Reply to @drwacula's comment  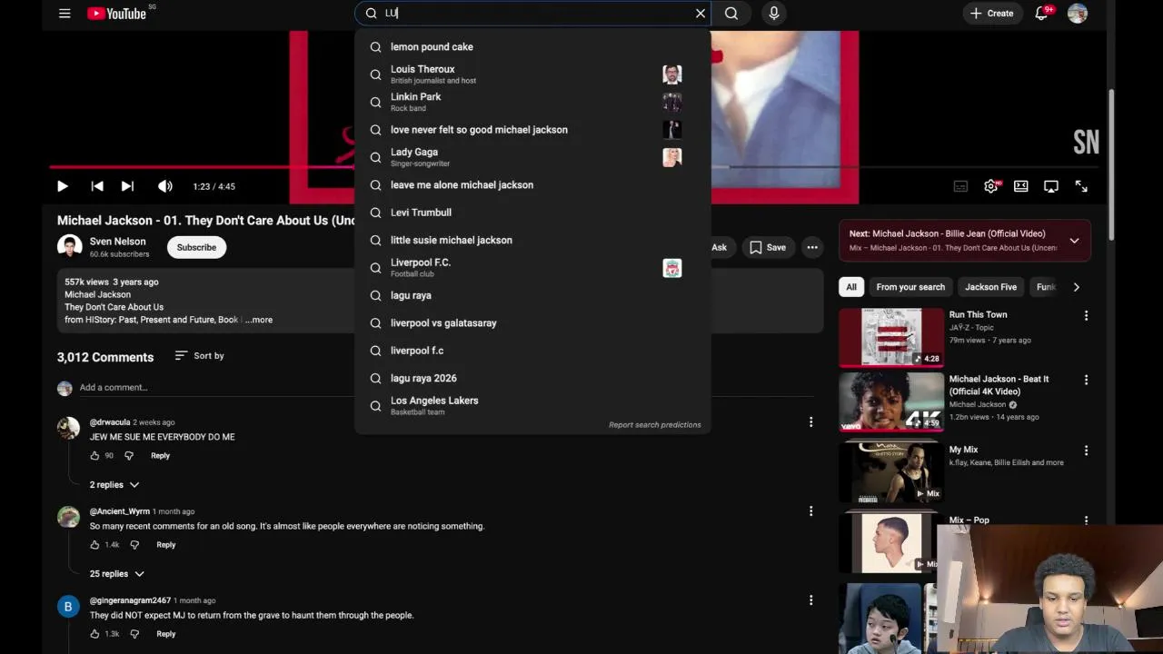point(160,456)
